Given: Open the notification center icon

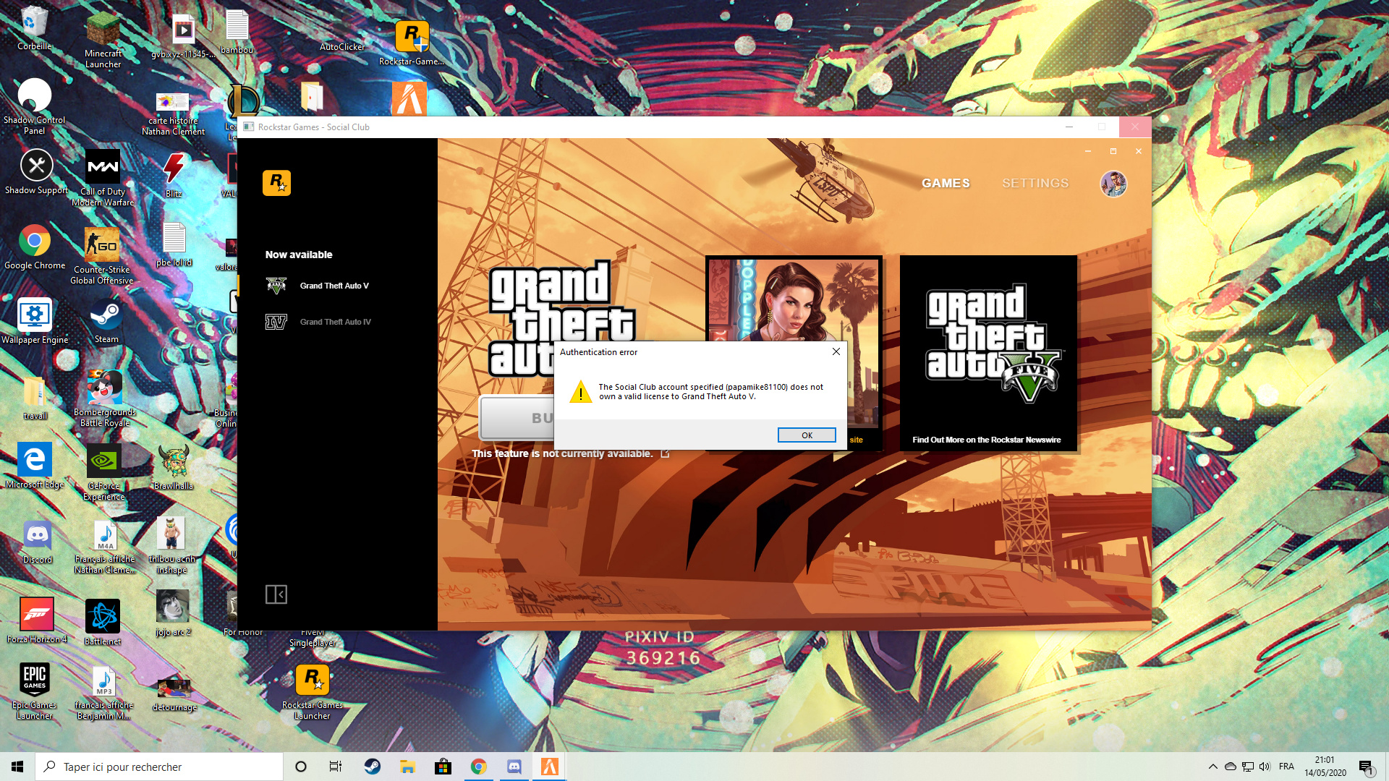Looking at the screenshot, I should [1366, 767].
